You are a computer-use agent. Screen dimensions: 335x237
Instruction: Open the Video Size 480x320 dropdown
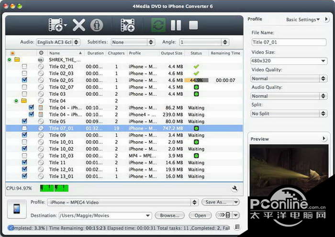coord(289,61)
